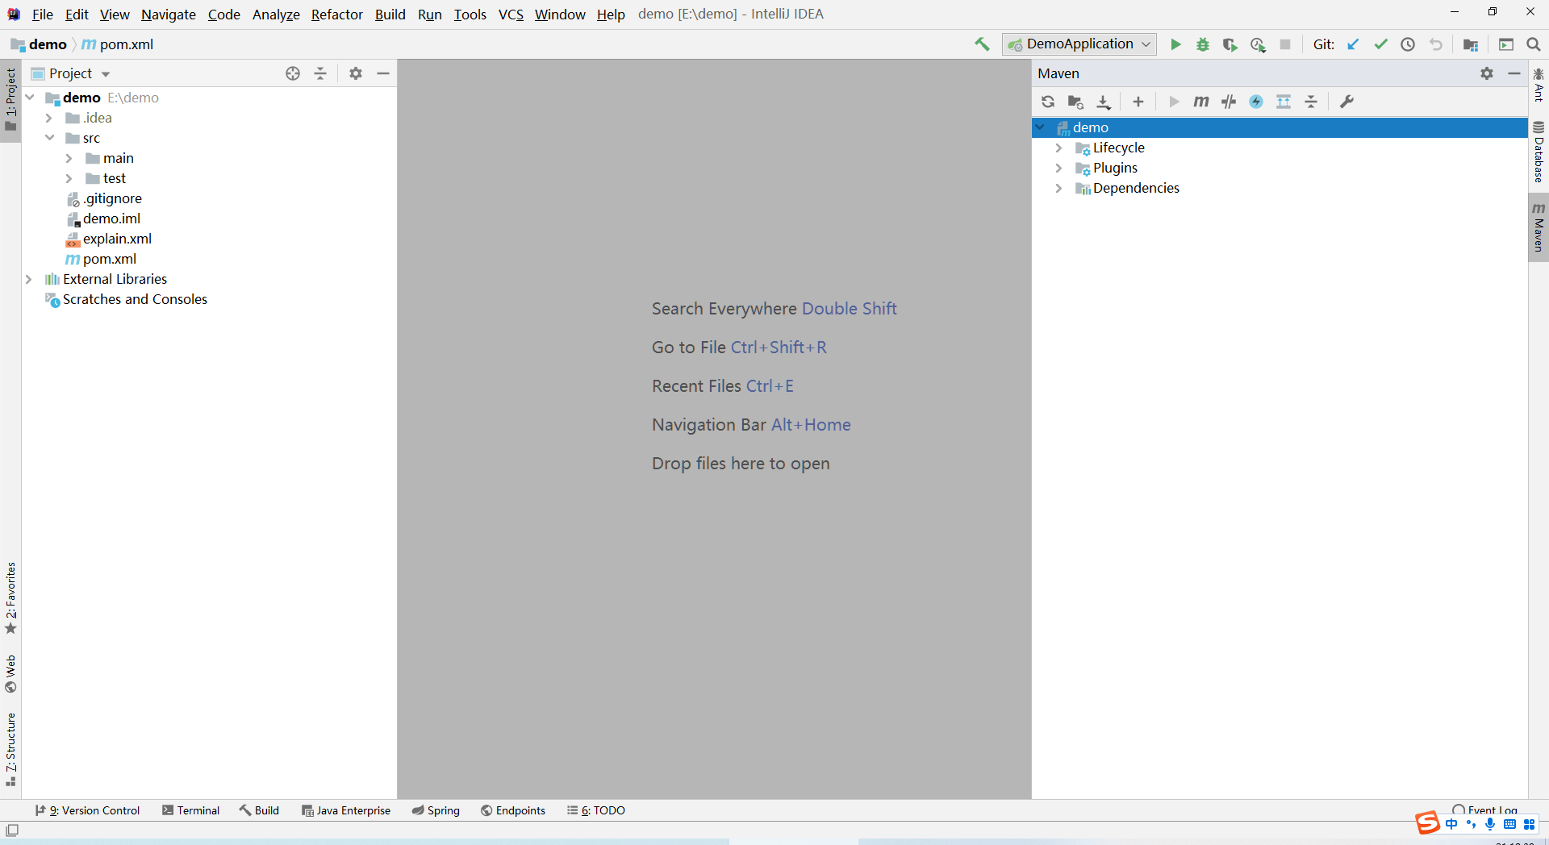
Task: Toggle tool window bars at bottom-left corner
Action: pyautogui.click(x=12, y=830)
